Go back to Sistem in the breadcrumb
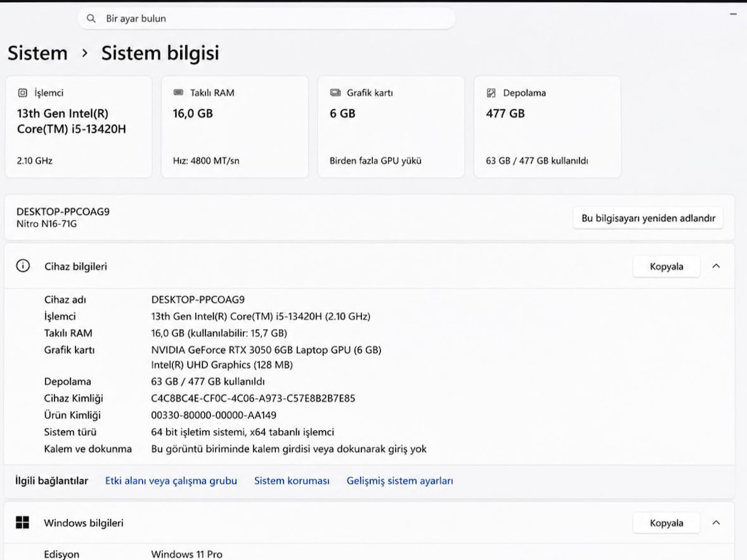747x560 pixels. point(38,52)
